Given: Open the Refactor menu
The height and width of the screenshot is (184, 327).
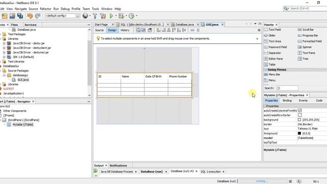Looking at the screenshot, I should point(45,9).
